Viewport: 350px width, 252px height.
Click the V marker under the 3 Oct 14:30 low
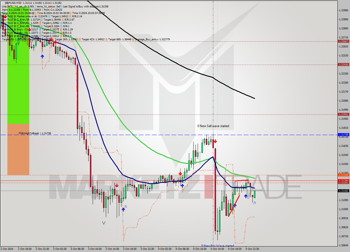click(104, 223)
